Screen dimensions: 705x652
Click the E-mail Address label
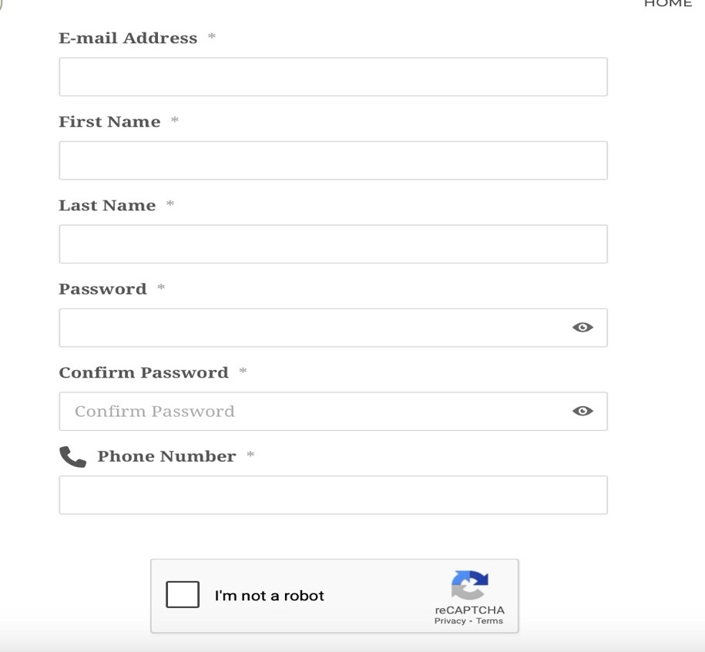coord(128,39)
